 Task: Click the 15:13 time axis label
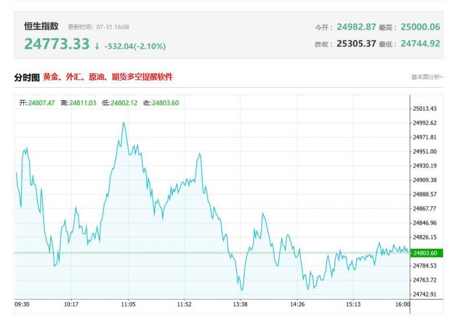[353, 304]
